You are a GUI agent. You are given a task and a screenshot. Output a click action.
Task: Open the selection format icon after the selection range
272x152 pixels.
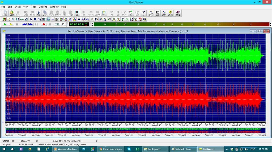point(96,141)
